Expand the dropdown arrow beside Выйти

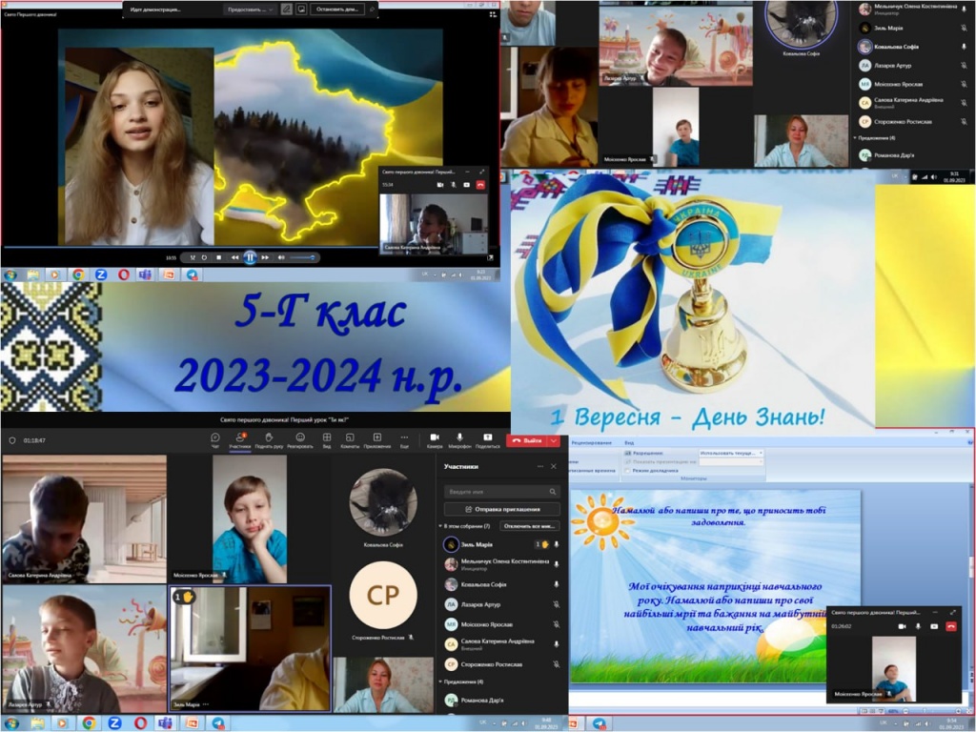click(554, 440)
